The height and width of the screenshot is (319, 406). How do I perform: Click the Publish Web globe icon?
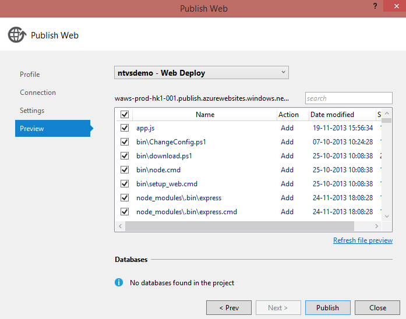click(x=17, y=35)
